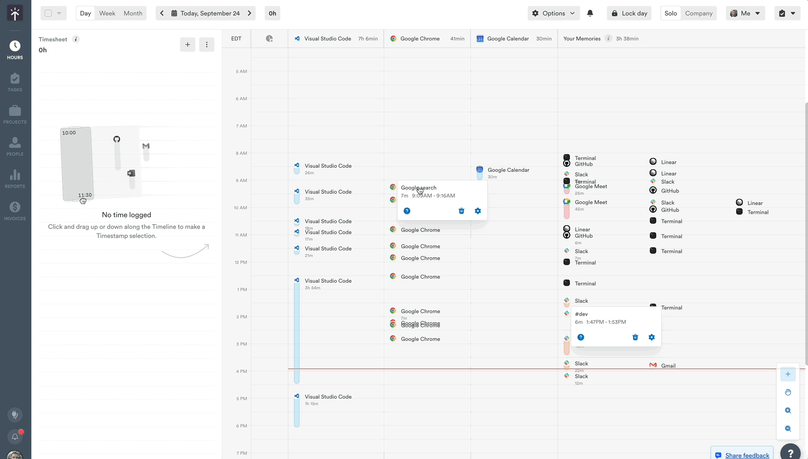
Task: Zoom in on the timeline with magnifier icon
Action: coord(788,410)
